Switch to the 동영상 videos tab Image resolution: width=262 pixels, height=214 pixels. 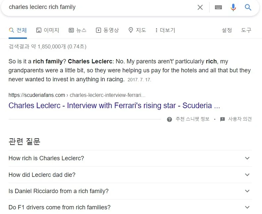coord(107,30)
